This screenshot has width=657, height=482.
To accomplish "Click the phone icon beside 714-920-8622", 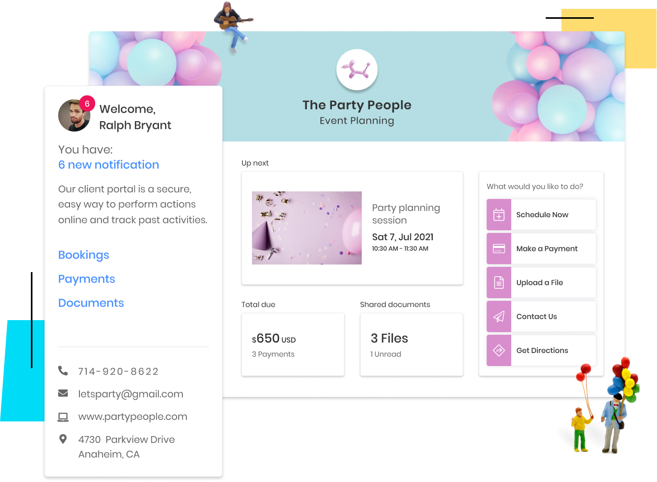I will coord(63,371).
